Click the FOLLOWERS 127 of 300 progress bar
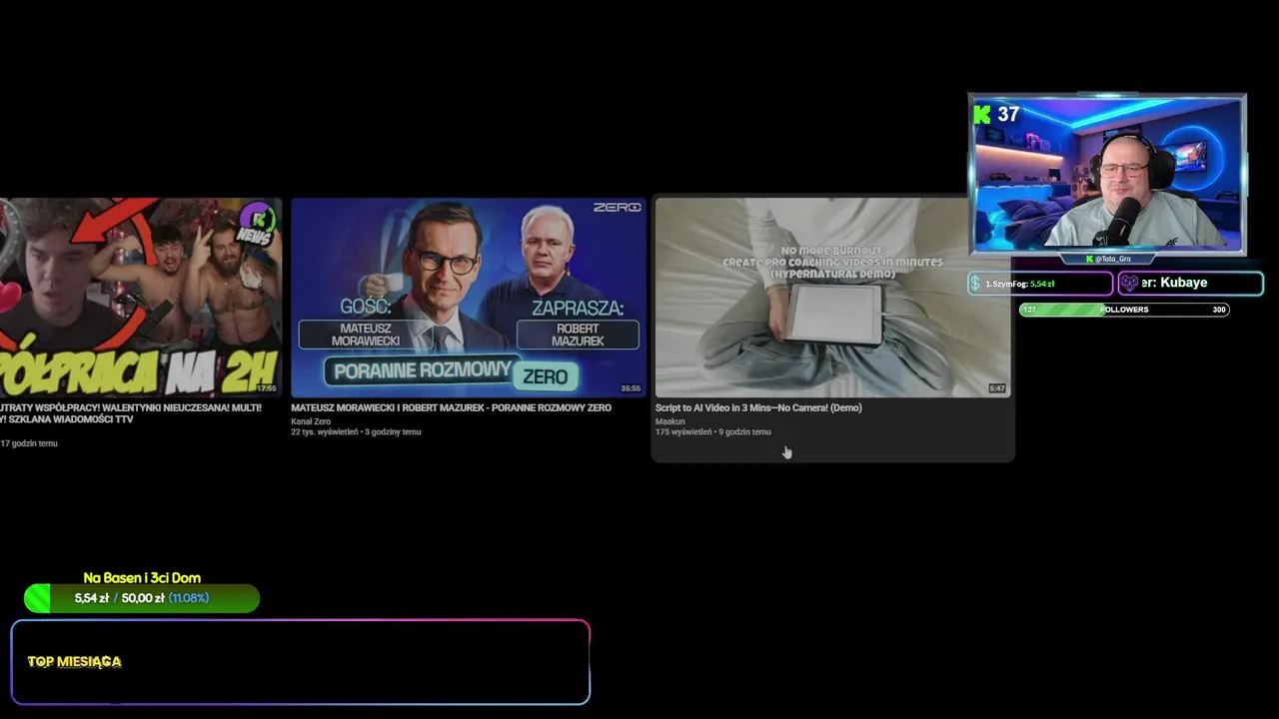The height and width of the screenshot is (719, 1279). click(x=1124, y=310)
